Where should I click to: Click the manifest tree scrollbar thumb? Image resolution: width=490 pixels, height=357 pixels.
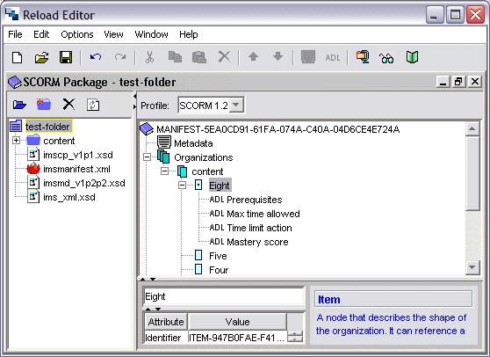pos(472,173)
